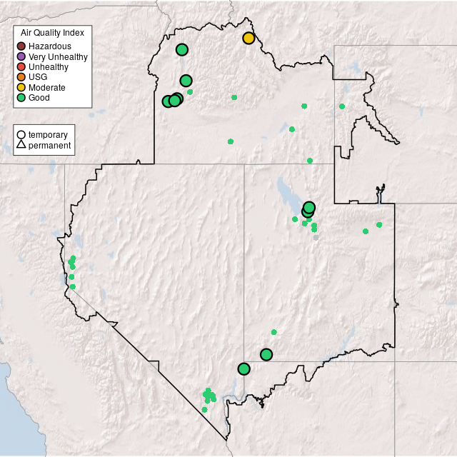Select the small green dot above the southern large markers

(x=273, y=332)
